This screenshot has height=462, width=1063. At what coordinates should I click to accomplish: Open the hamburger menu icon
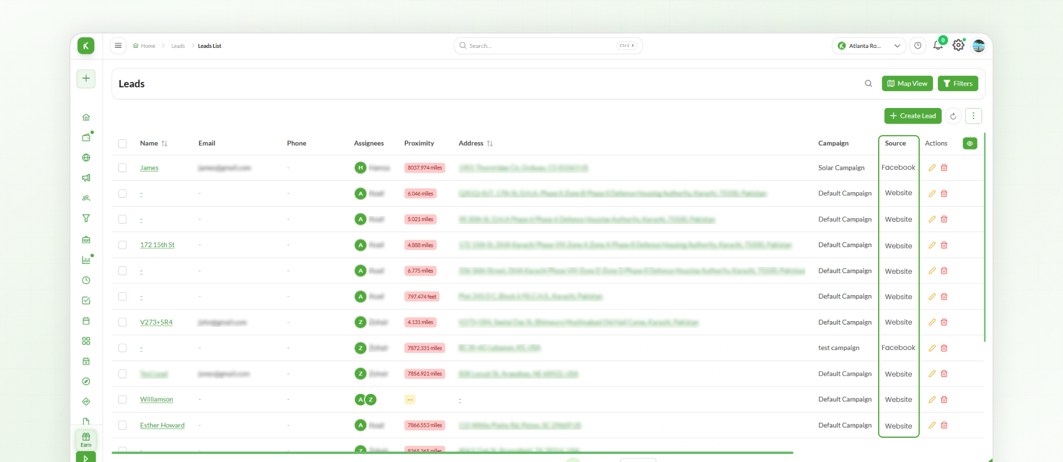coord(118,46)
